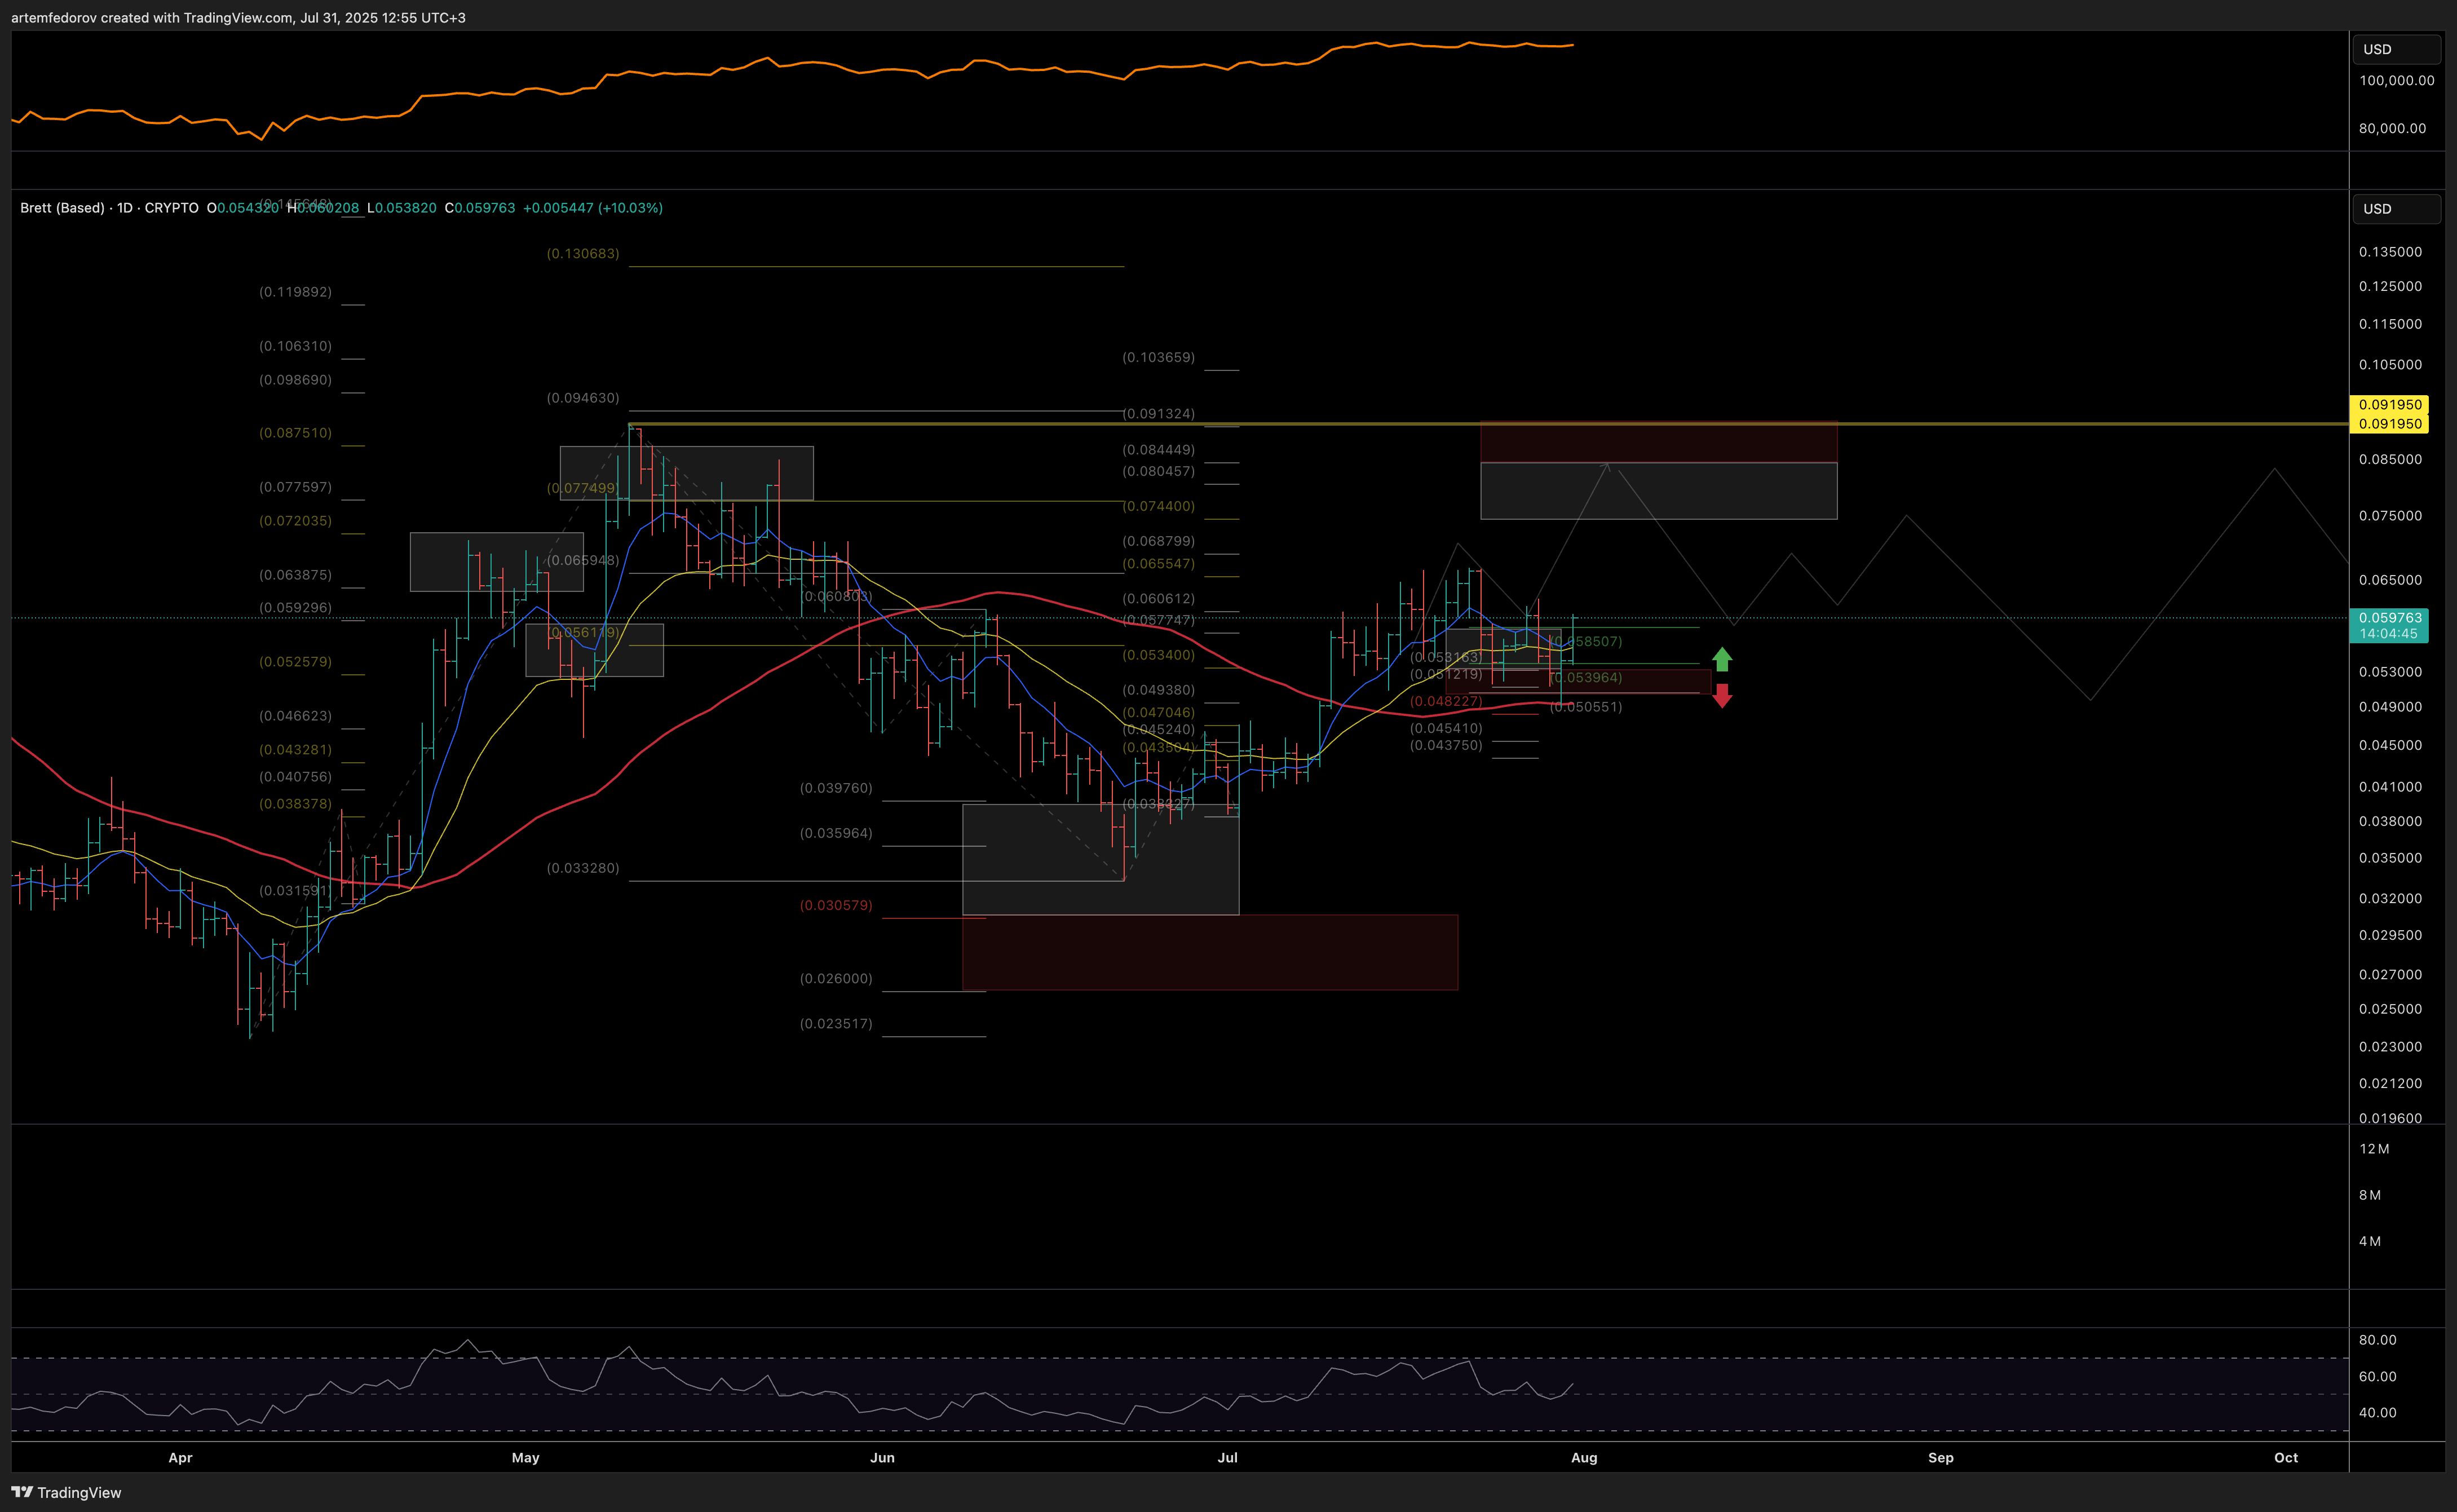Click the chart attribution text by artemfedorov
The image size is (2457, 1512).
tap(238, 18)
